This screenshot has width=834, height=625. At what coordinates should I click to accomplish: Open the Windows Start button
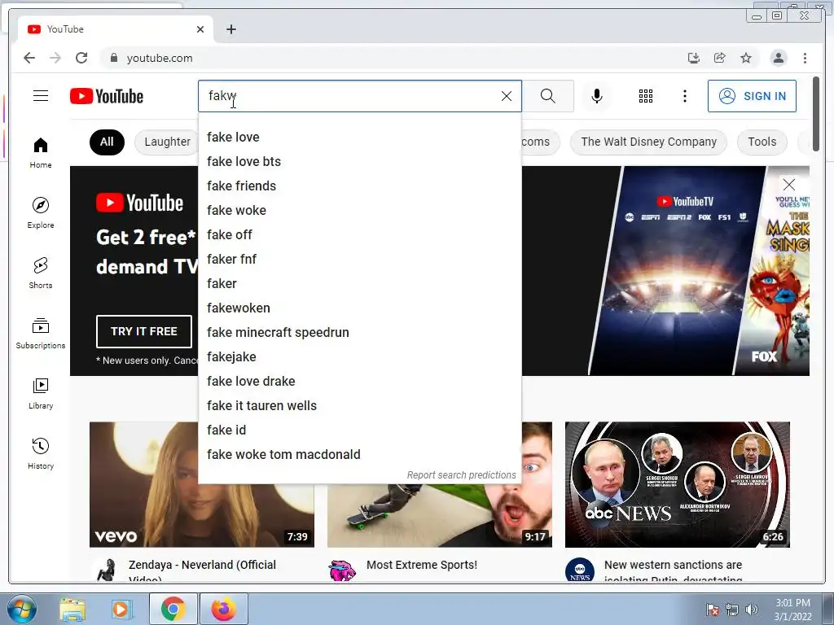(x=22, y=609)
